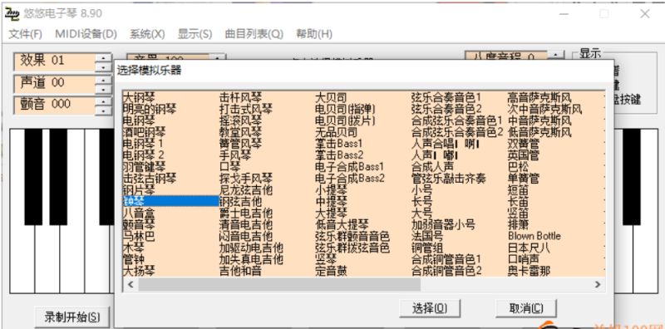Select Blown Bottle instrument
665x329 pixels.
534,236
